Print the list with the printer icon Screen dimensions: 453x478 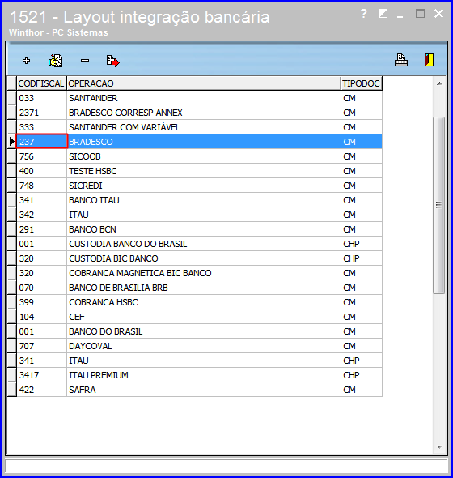tap(401, 60)
